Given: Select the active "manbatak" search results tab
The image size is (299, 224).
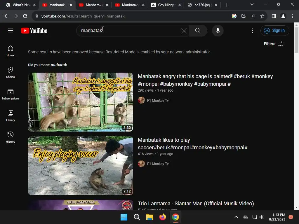Looking at the screenshot, I should pos(57,5).
